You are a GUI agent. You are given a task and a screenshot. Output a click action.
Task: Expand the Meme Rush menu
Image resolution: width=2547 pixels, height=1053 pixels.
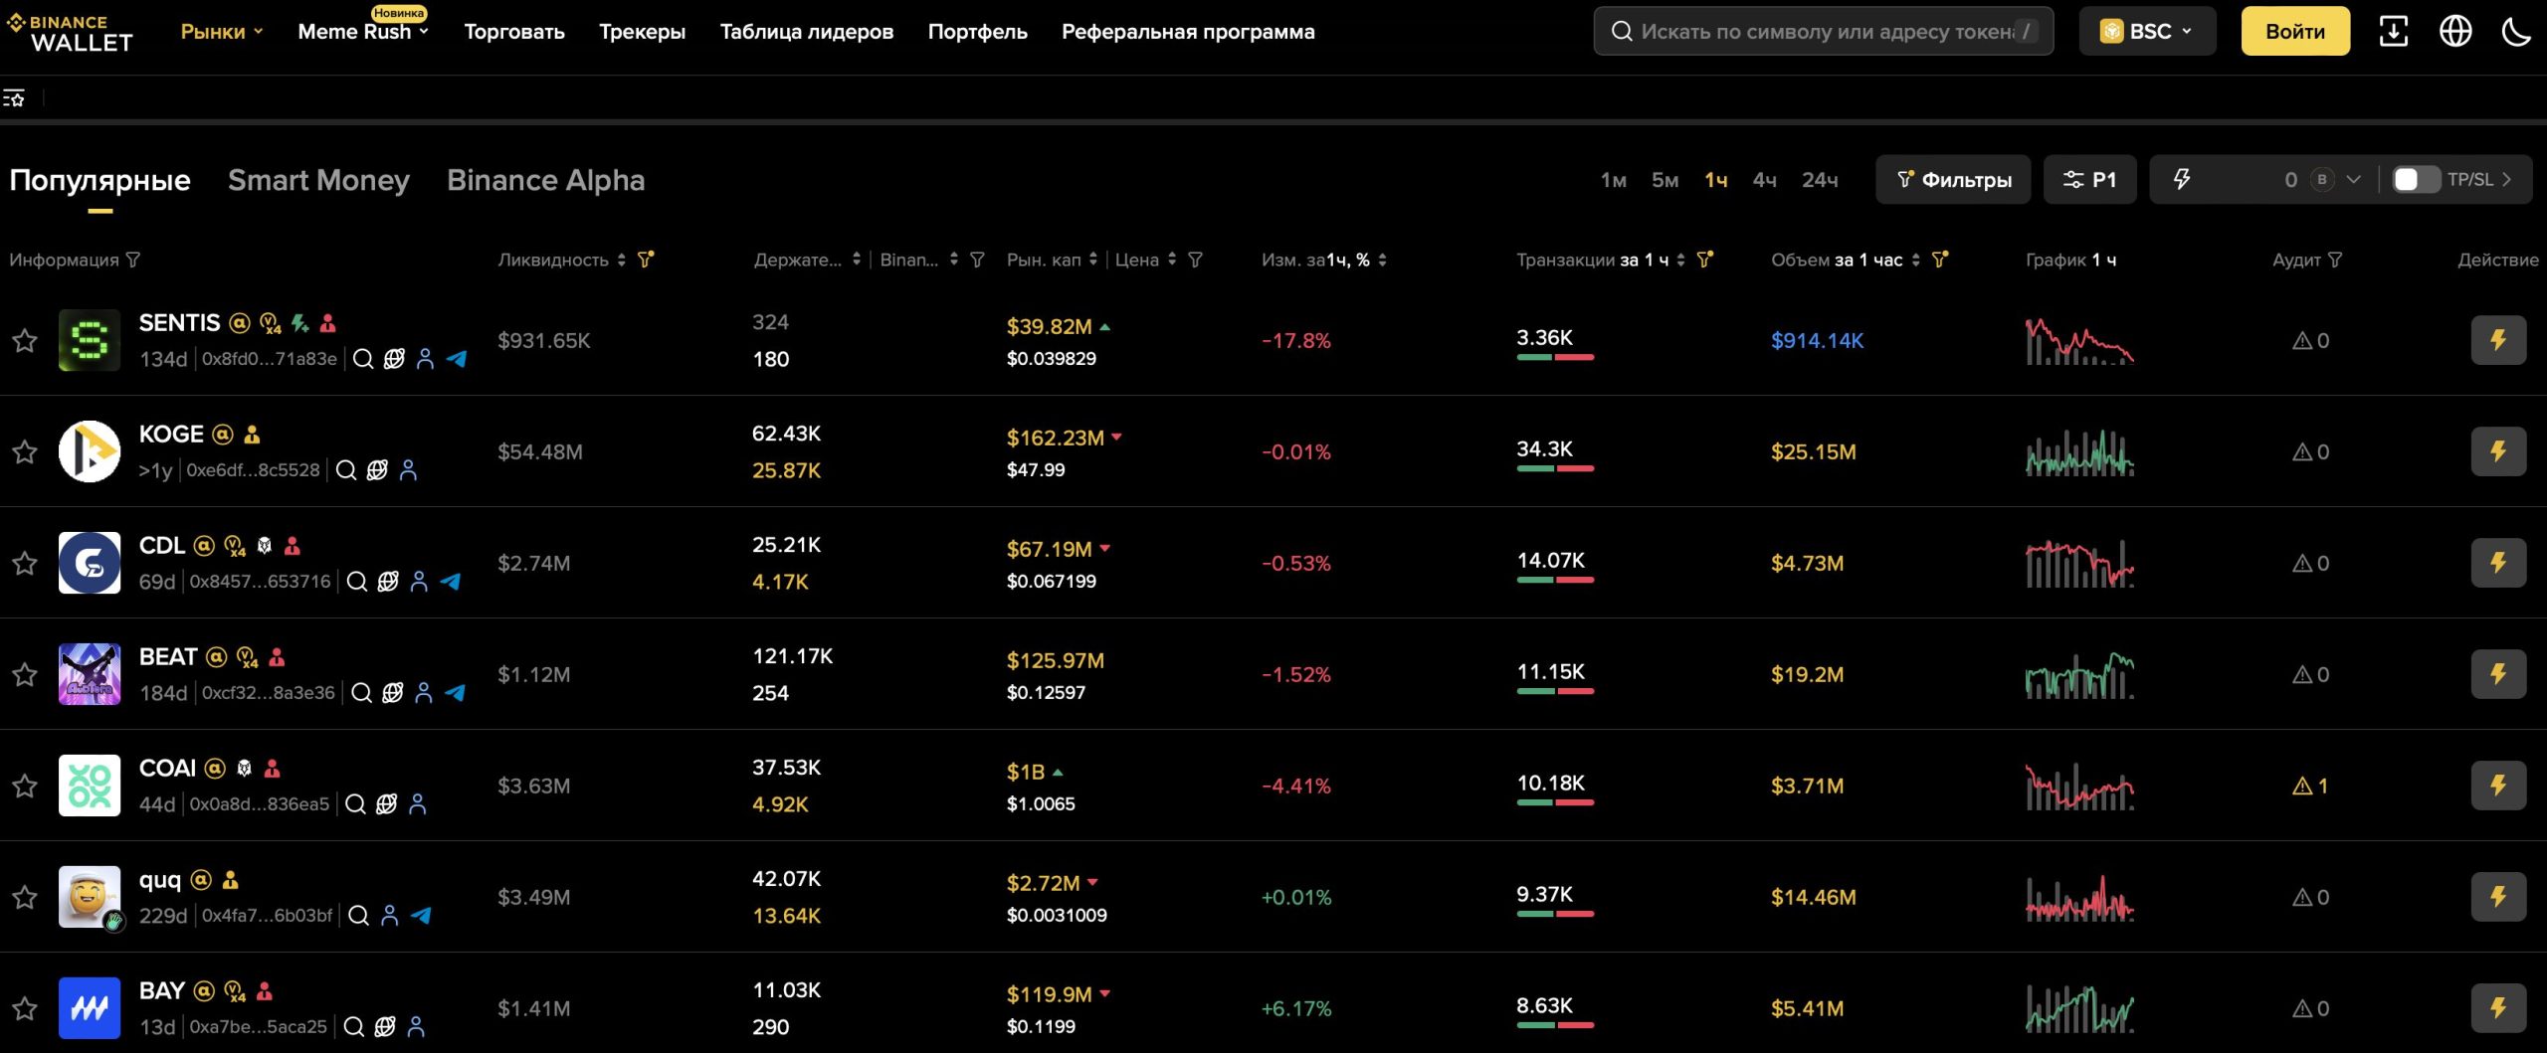tap(363, 32)
